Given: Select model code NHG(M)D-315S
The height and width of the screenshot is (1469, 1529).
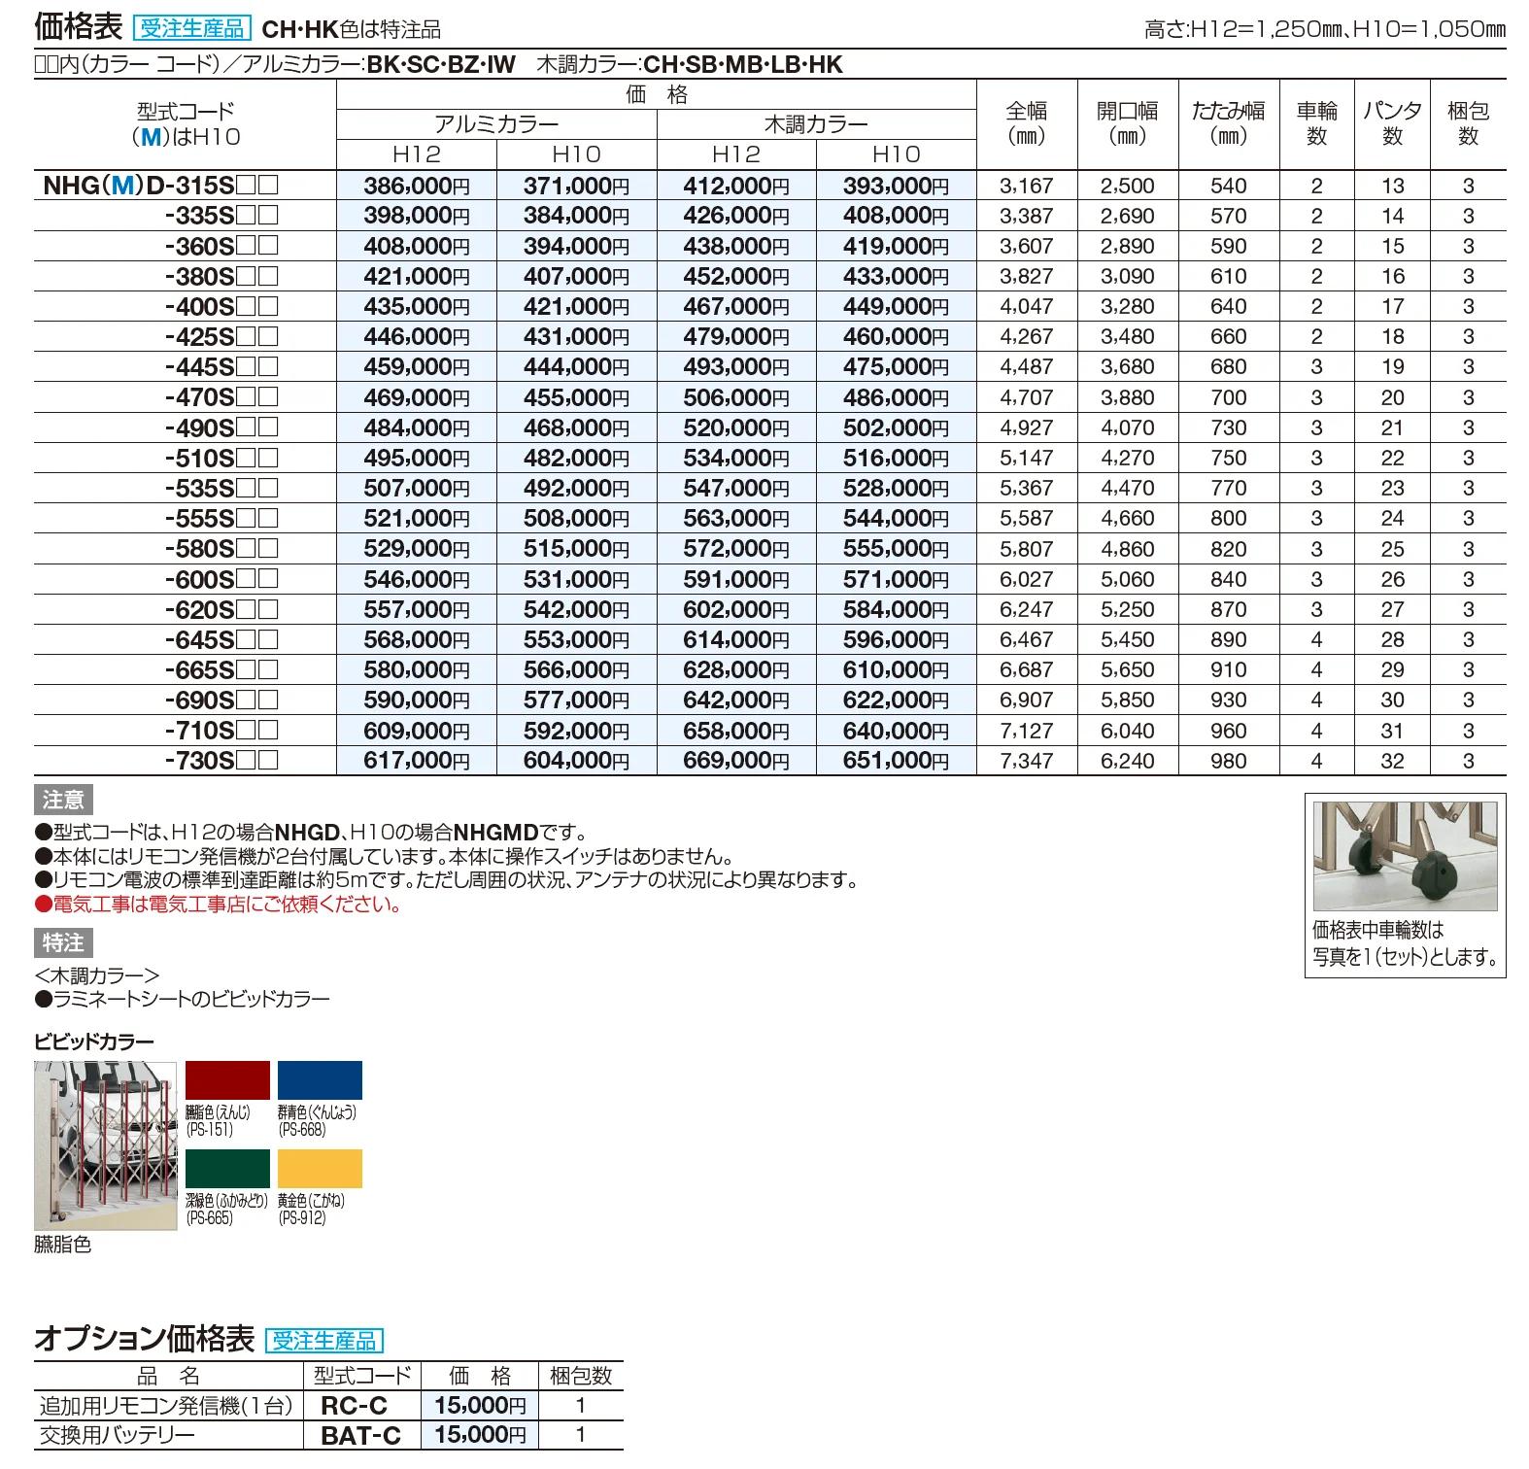Looking at the screenshot, I should [161, 186].
